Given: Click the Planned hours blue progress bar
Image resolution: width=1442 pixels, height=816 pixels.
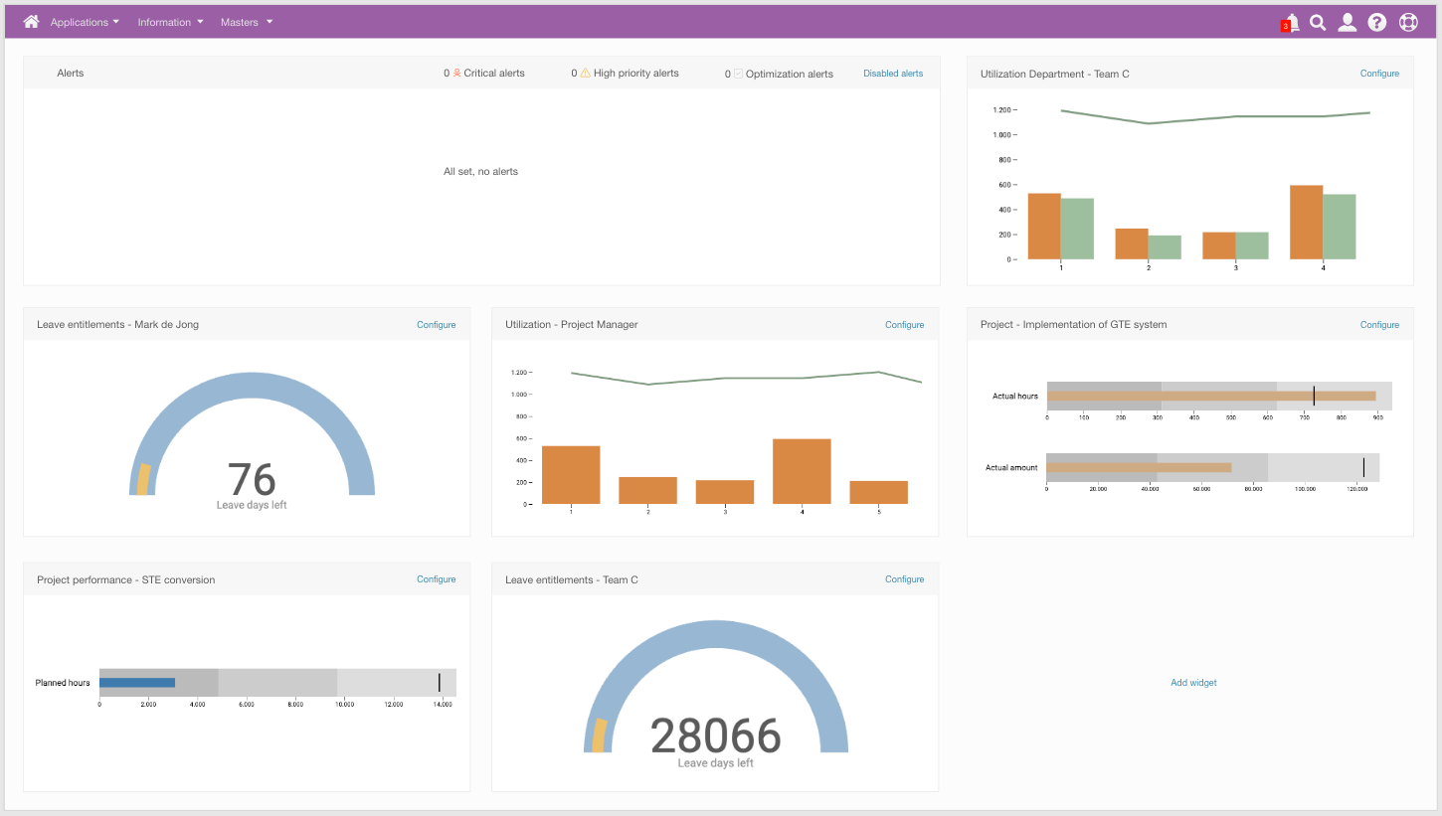Looking at the screenshot, I should pos(137,683).
